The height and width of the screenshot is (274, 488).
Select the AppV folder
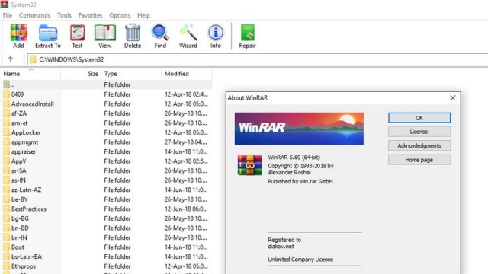[18, 161]
